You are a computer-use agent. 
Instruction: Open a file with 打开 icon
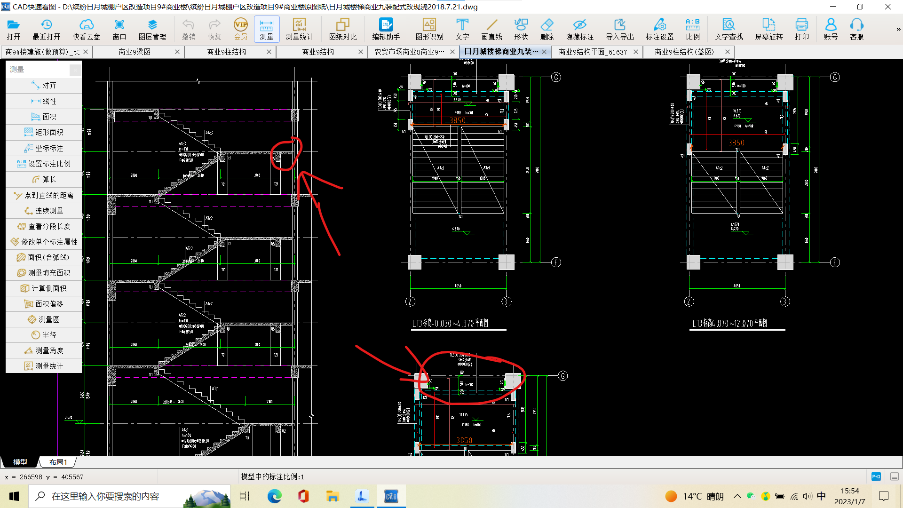13,29
